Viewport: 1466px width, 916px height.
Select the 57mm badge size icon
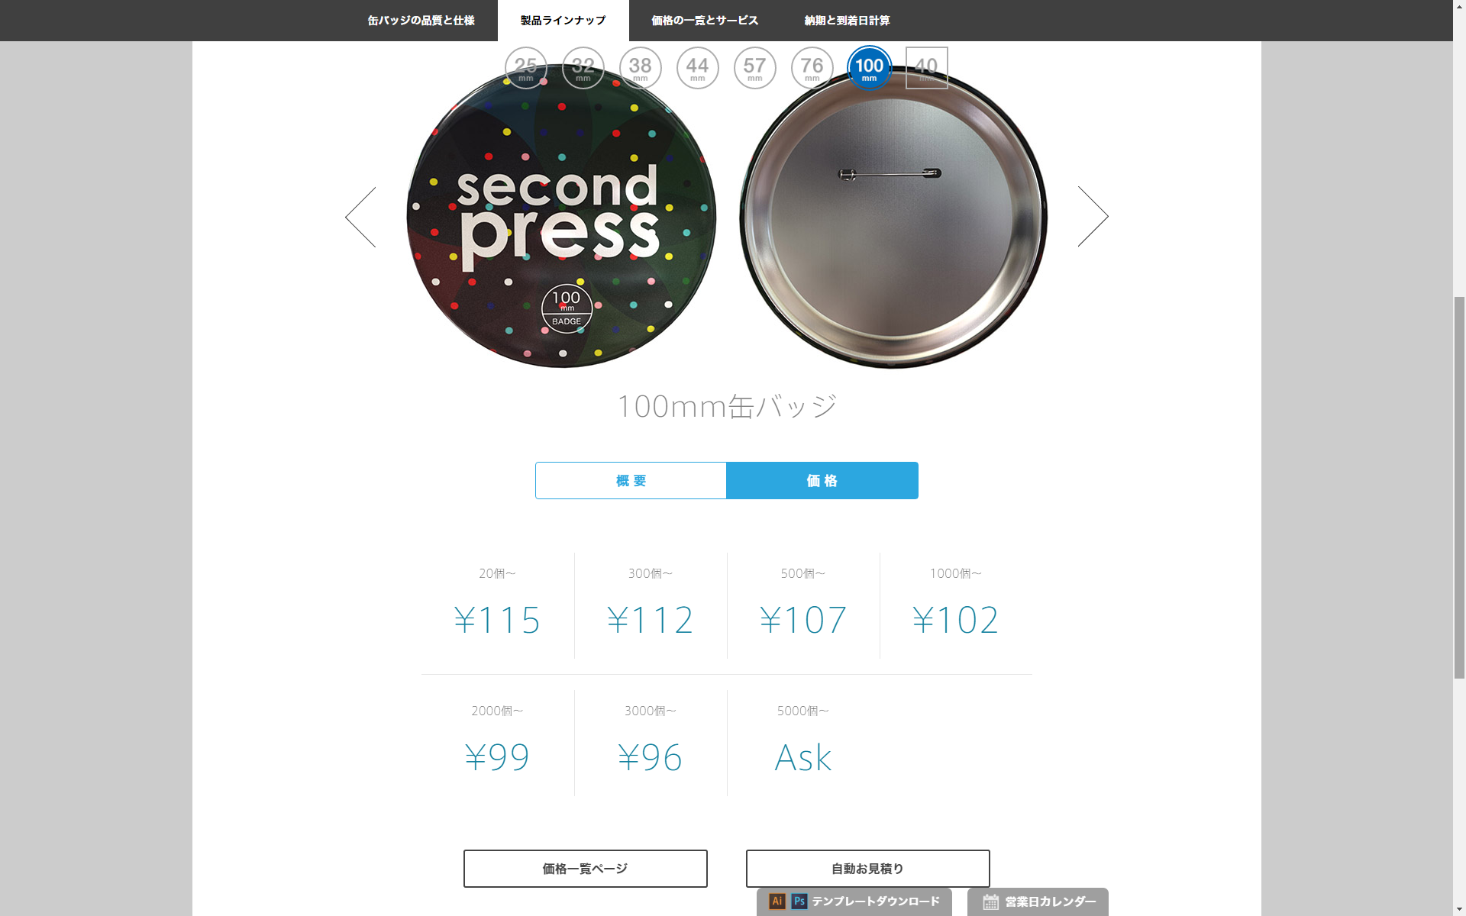click(754, 68)
